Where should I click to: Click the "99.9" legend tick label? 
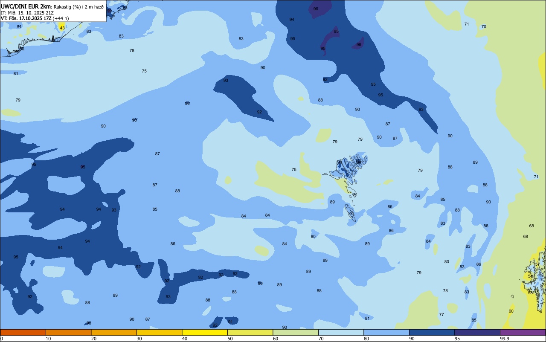(x=505, y=339)
